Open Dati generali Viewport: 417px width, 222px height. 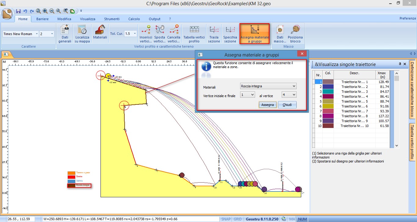65,34
